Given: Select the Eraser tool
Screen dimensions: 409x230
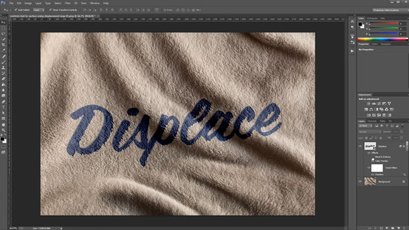Looking at the screenshot, I should [3, 79].
